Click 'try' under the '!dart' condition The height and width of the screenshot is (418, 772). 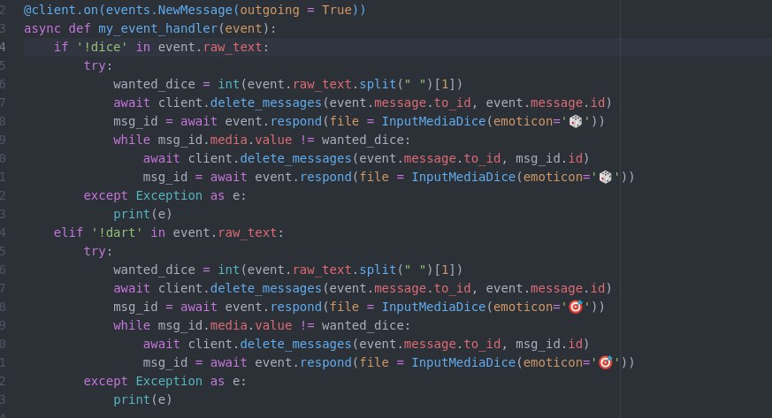95,251
